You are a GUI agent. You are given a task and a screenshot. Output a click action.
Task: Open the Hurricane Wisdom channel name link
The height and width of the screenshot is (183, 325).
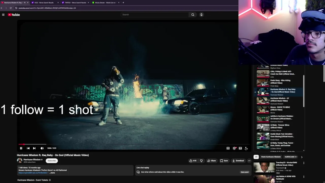click(x=32, y=160)
